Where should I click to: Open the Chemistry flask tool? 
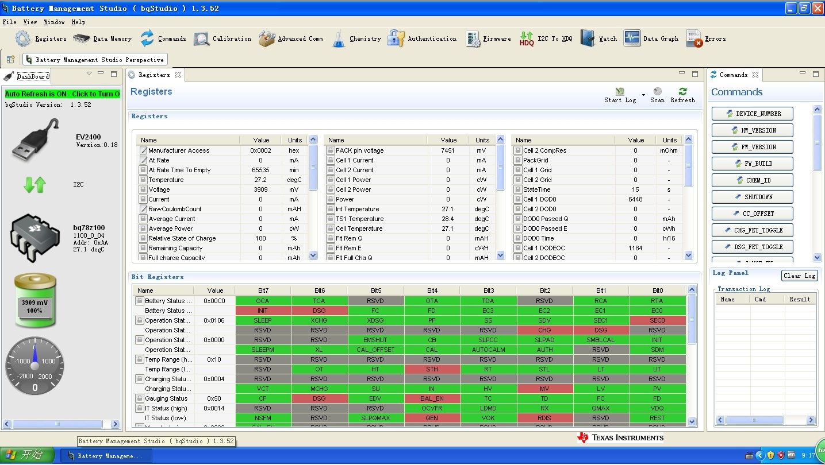tap(339, 38)
